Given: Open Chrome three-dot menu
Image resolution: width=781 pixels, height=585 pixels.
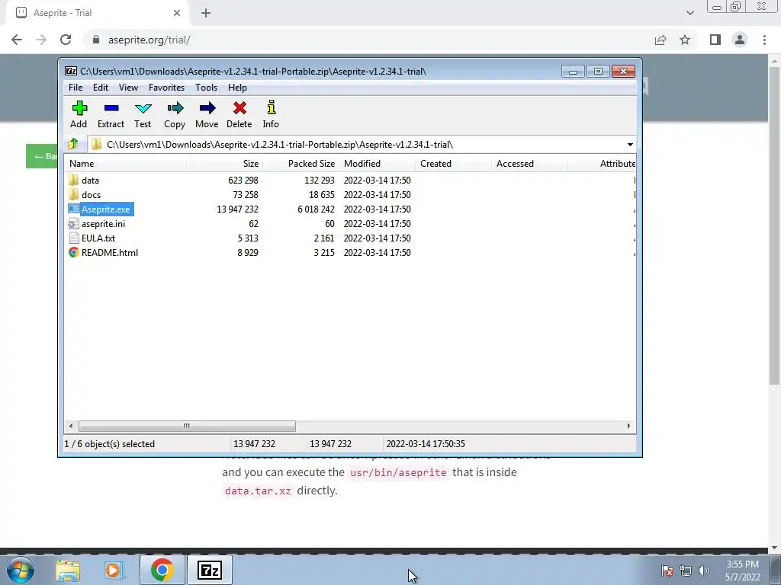Looking at the screenshot, I should pyautogui.click(x=764, y=40).
